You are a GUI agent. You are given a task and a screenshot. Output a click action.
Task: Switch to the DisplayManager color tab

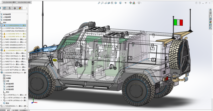point(20,8)
